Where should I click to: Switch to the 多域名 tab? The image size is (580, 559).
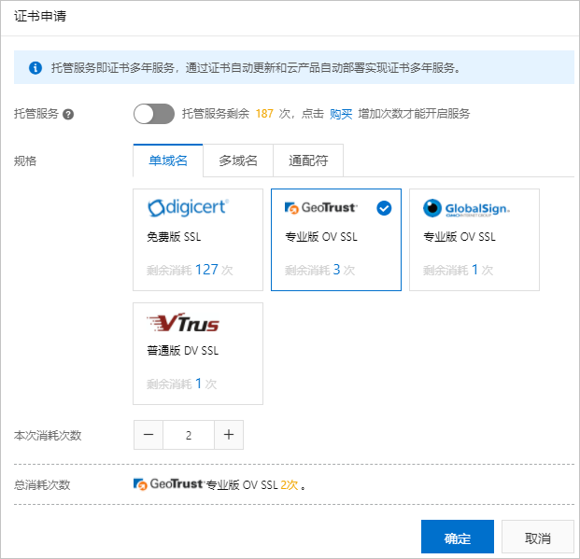[238, 161]
